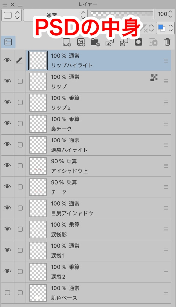Create a new raster layer

coord(67,42)
